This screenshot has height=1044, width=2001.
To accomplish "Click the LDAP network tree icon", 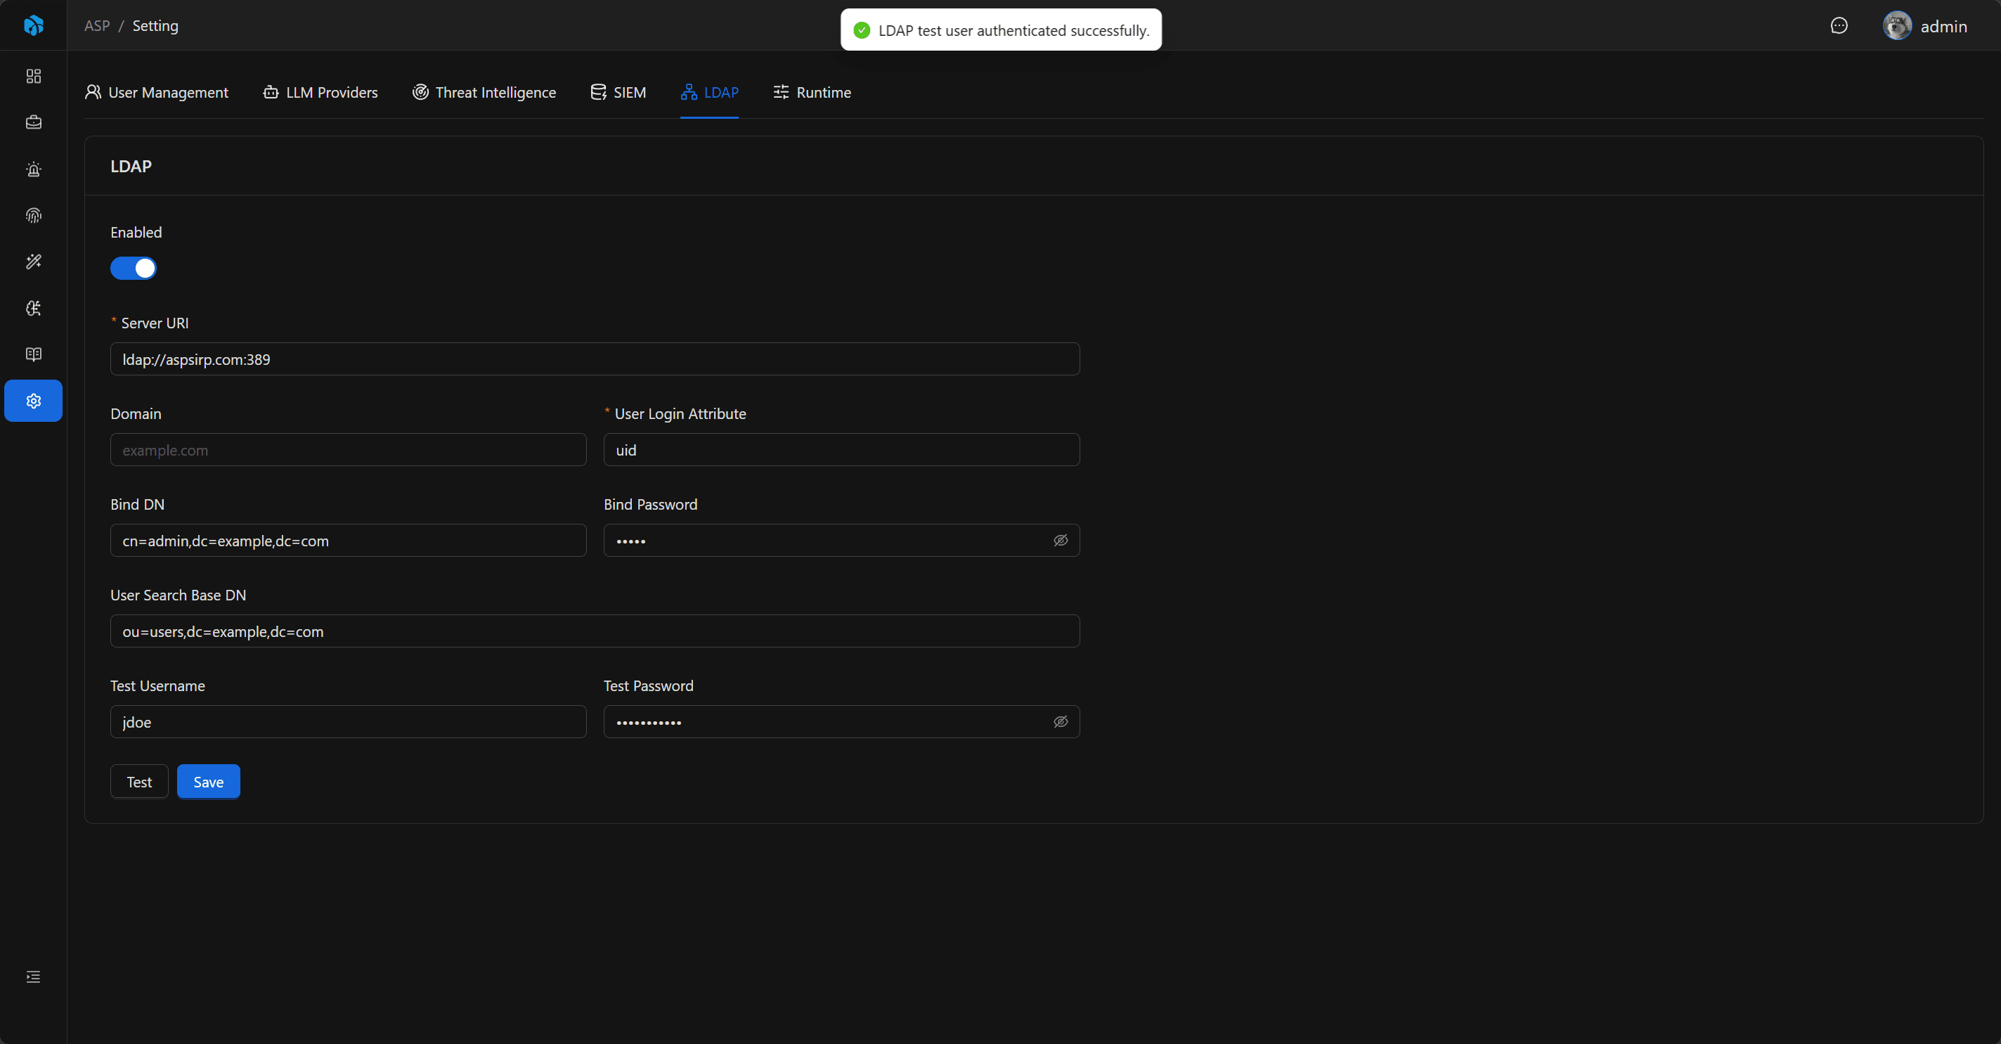I will [688, 91].
